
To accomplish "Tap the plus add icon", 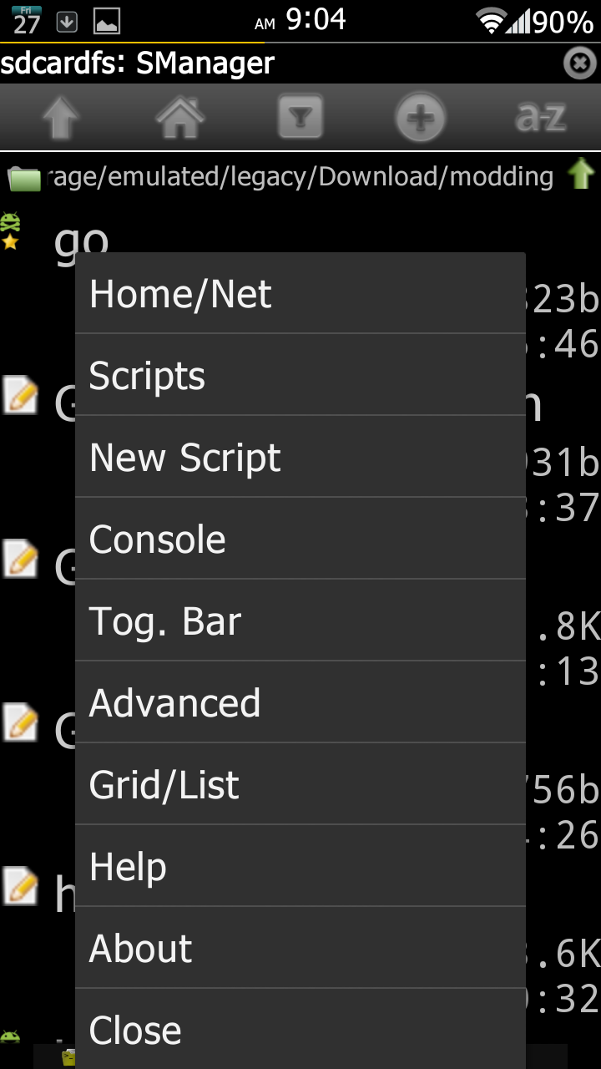I will [420, 119].
